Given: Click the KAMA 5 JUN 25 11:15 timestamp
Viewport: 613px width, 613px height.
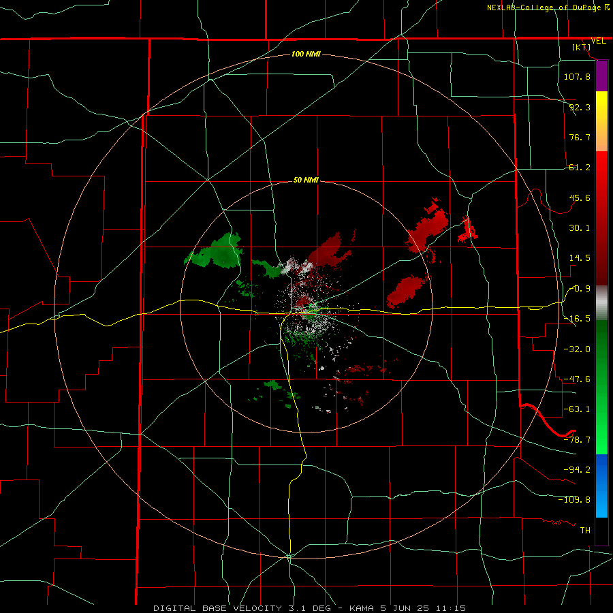Looking at the screenshot, I should point(408,608).
